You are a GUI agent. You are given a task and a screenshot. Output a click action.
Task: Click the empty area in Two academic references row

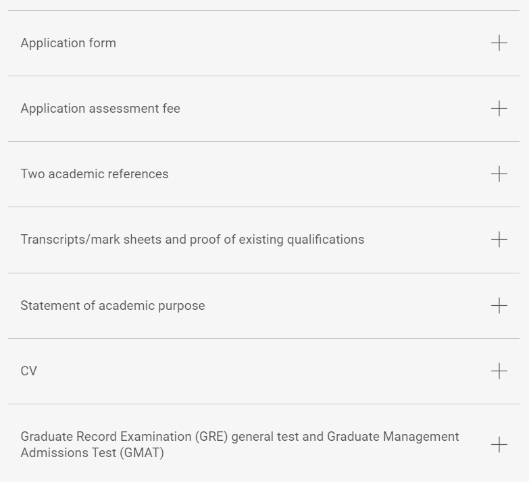(324, 174)
